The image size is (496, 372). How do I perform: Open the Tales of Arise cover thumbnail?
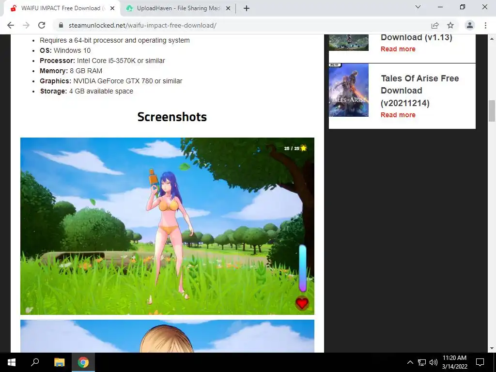tap(349, 90)
